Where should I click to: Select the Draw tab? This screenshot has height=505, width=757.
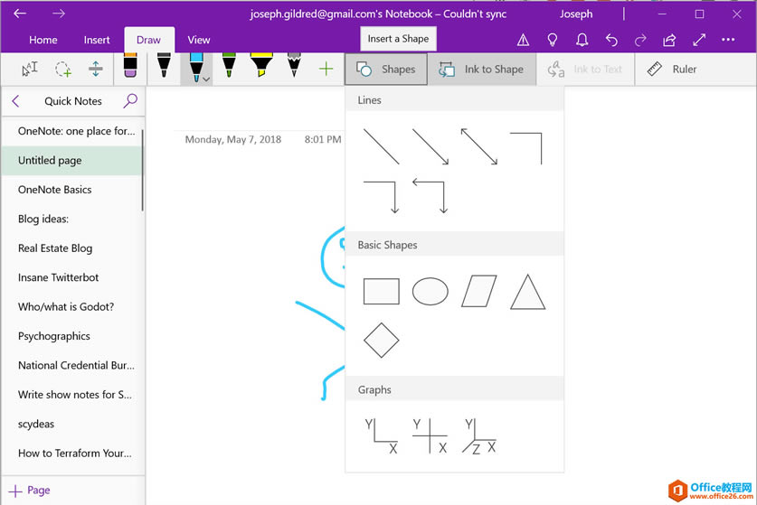tap(148, 40)
